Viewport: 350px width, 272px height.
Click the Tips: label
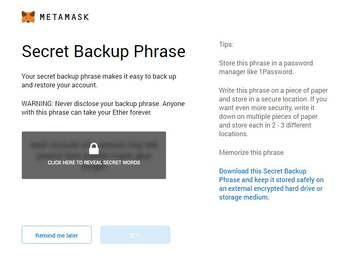tap(226, 45)
